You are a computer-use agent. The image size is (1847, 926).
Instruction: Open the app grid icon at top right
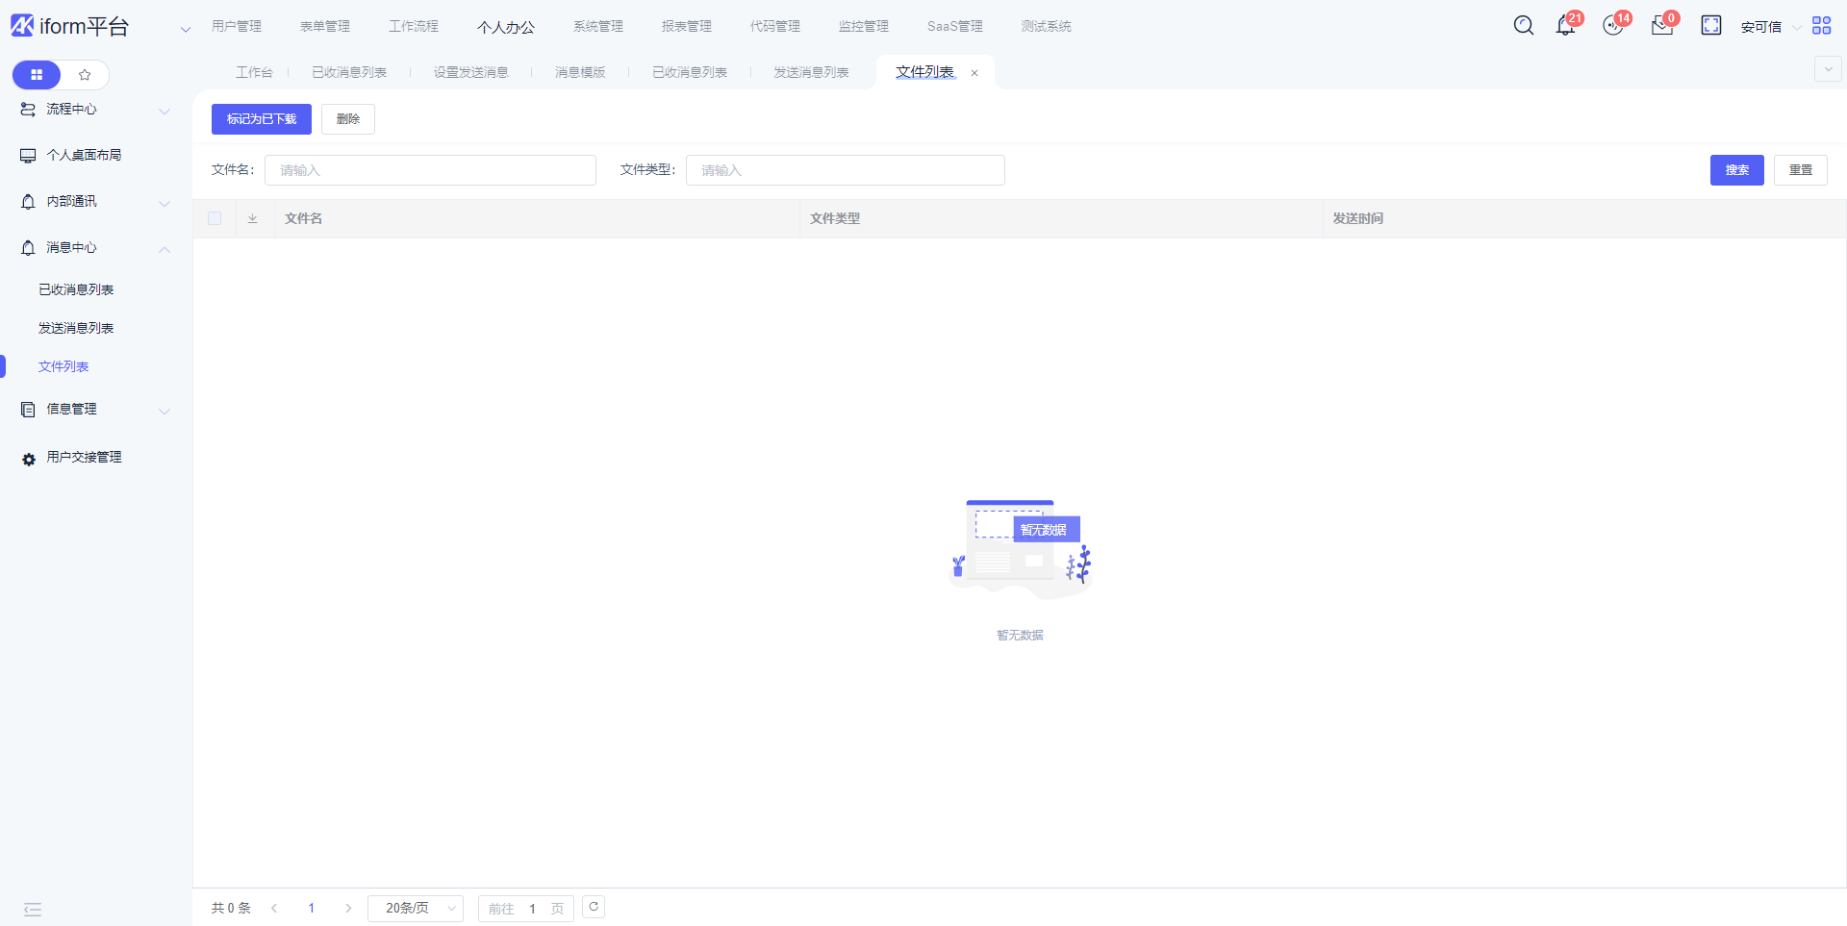[1821, 26]
